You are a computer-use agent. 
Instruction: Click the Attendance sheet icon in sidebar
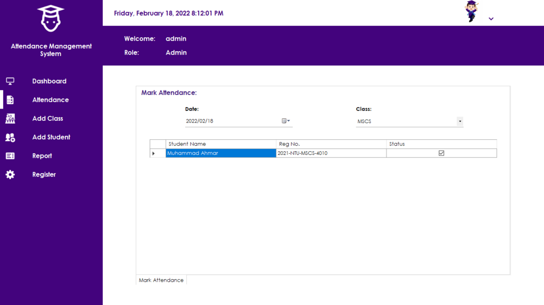coord(10,100)
